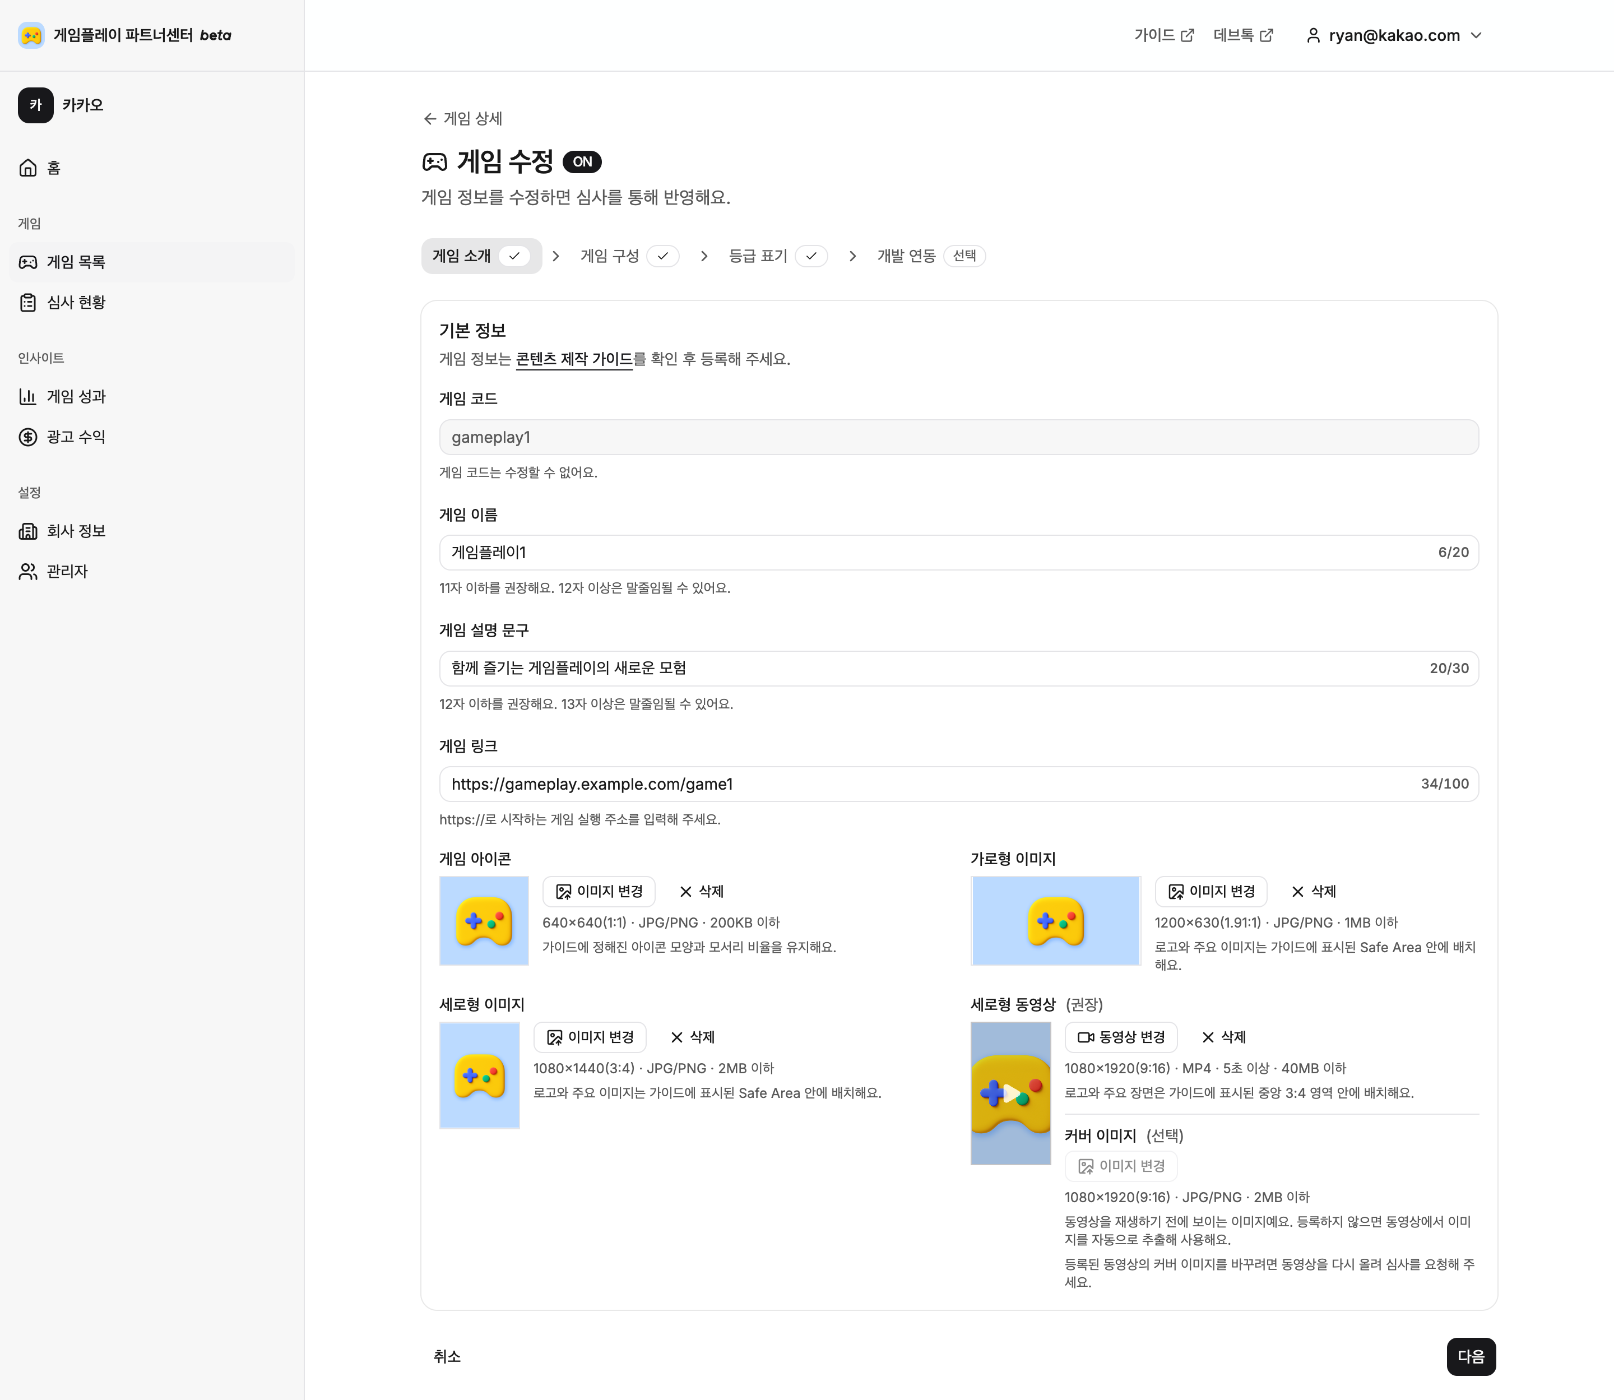
Task: Switch to the 개발 연동 step
Action: coord(930,256)
